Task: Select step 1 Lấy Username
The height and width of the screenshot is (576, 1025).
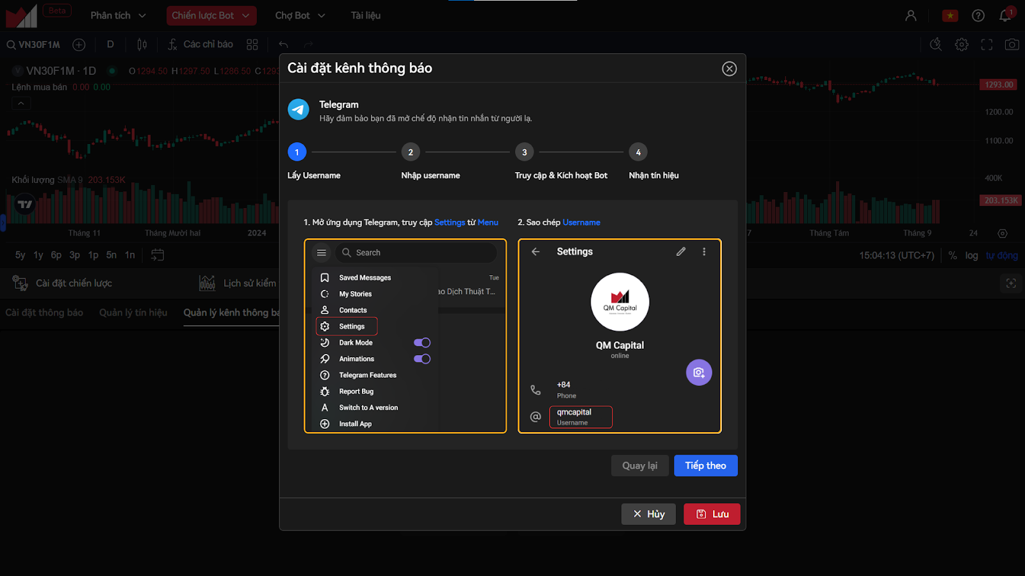Action: [297, 152]
